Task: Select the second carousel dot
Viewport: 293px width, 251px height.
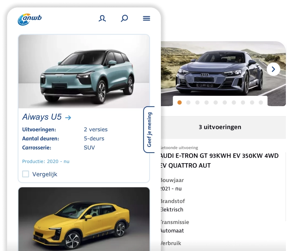Action: [188, 102]
